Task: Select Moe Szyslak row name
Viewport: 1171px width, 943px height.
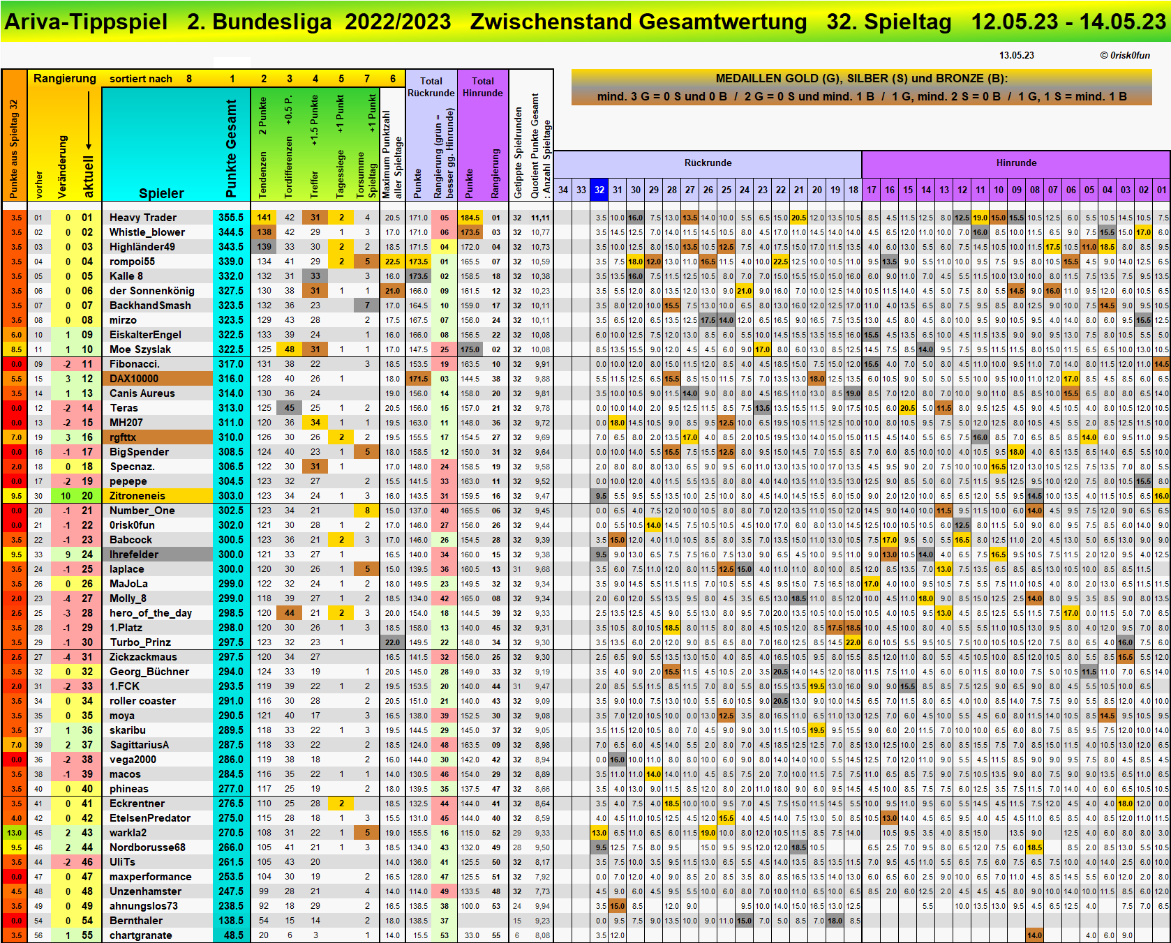Action: coord(140,349)
